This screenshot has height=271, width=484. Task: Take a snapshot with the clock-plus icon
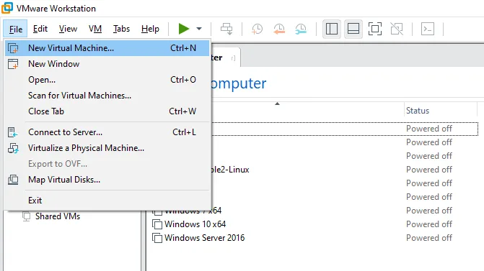[x=257, y=29]
